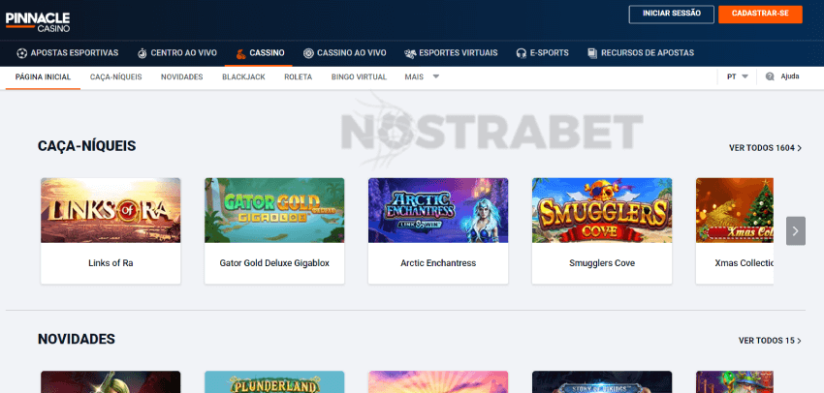Open the Smugglers Cove game thumbnail

(x=602, y=210)
